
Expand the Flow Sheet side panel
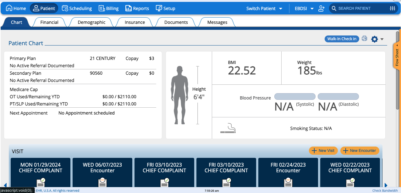point(397,56)
